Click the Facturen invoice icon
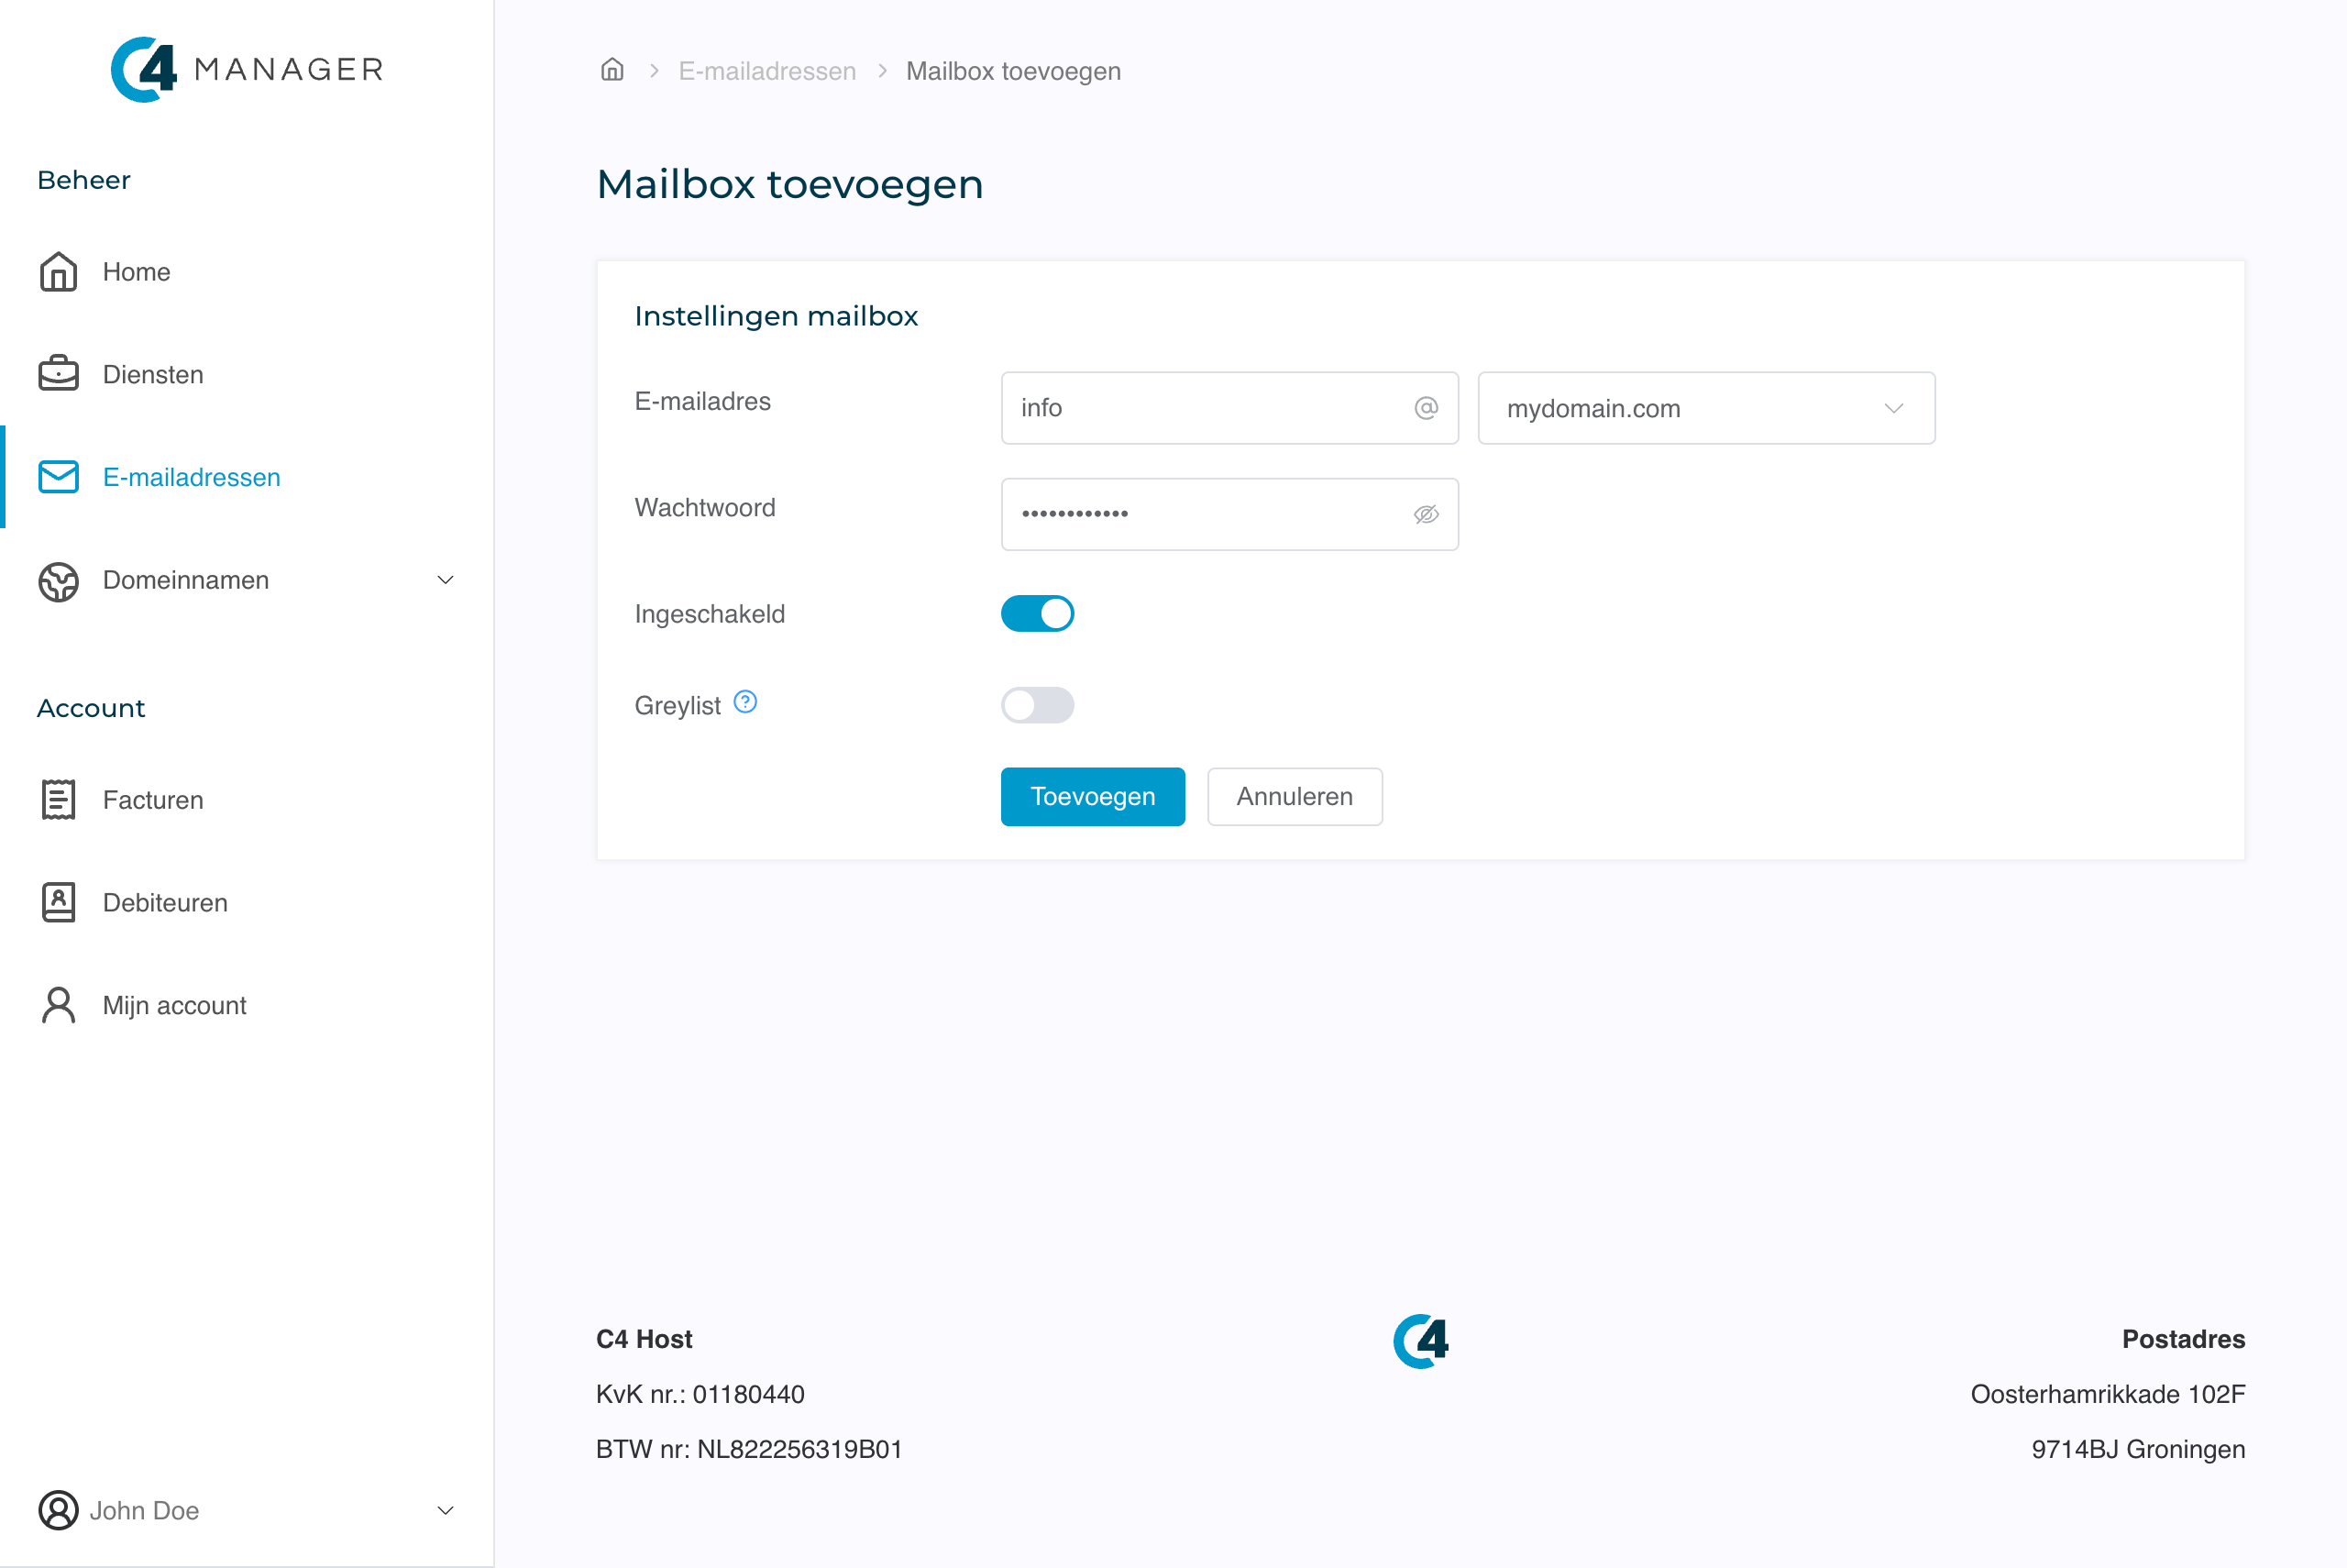 57,799
